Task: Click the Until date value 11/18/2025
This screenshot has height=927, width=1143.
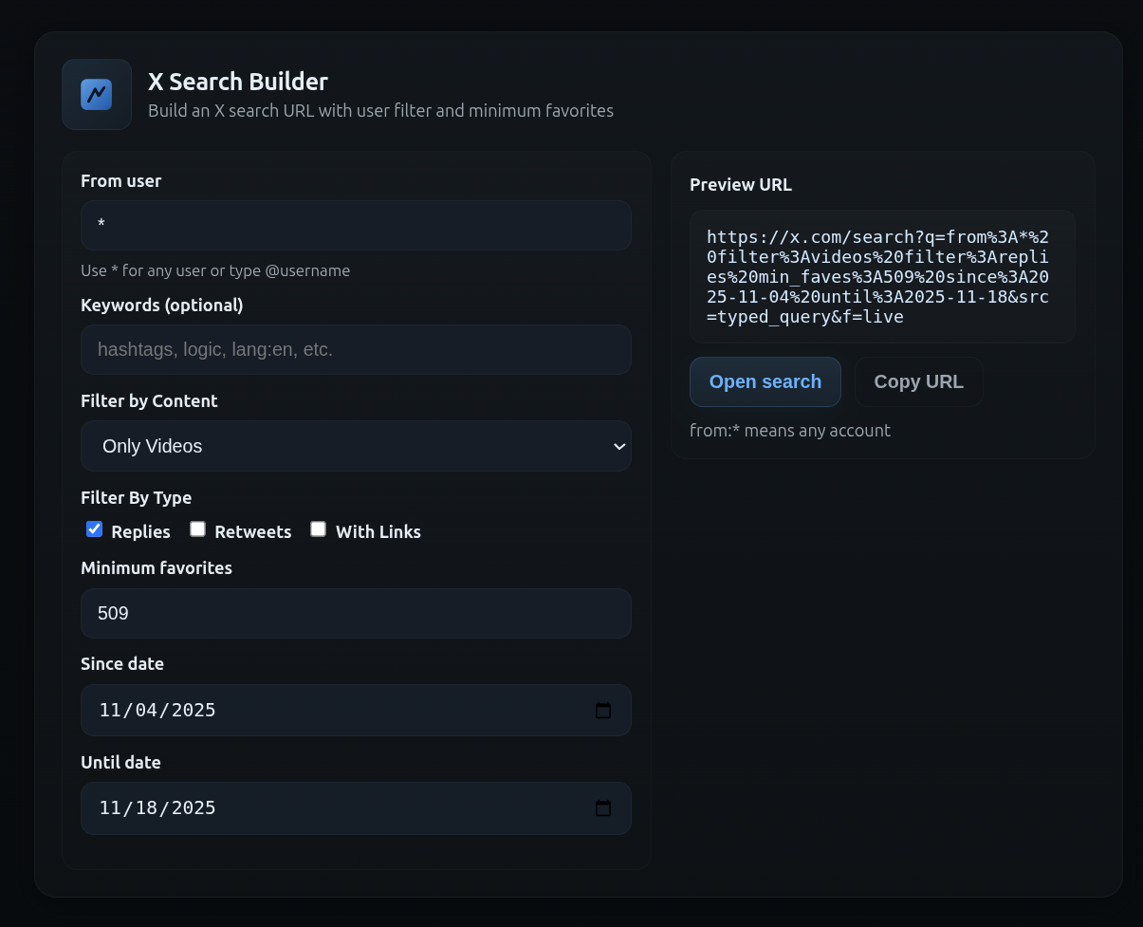Action: [x=157, y=808]
